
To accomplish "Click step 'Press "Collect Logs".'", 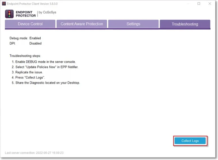I will [30, 78].
